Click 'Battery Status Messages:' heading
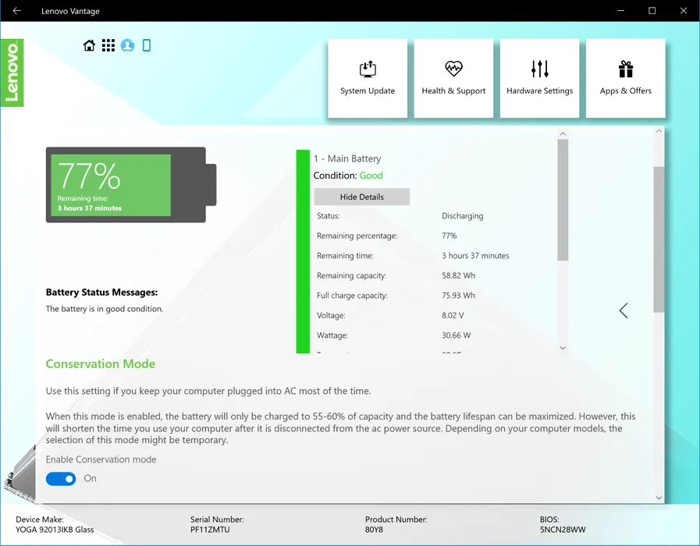The height and width of the screenshot is (546, 700). pyautogui.click(x=101, y=292)
